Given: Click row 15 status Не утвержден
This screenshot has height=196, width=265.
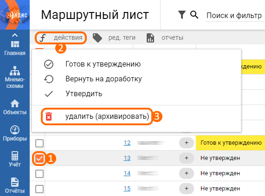Looking at the screenshot, I should (220, 189).
